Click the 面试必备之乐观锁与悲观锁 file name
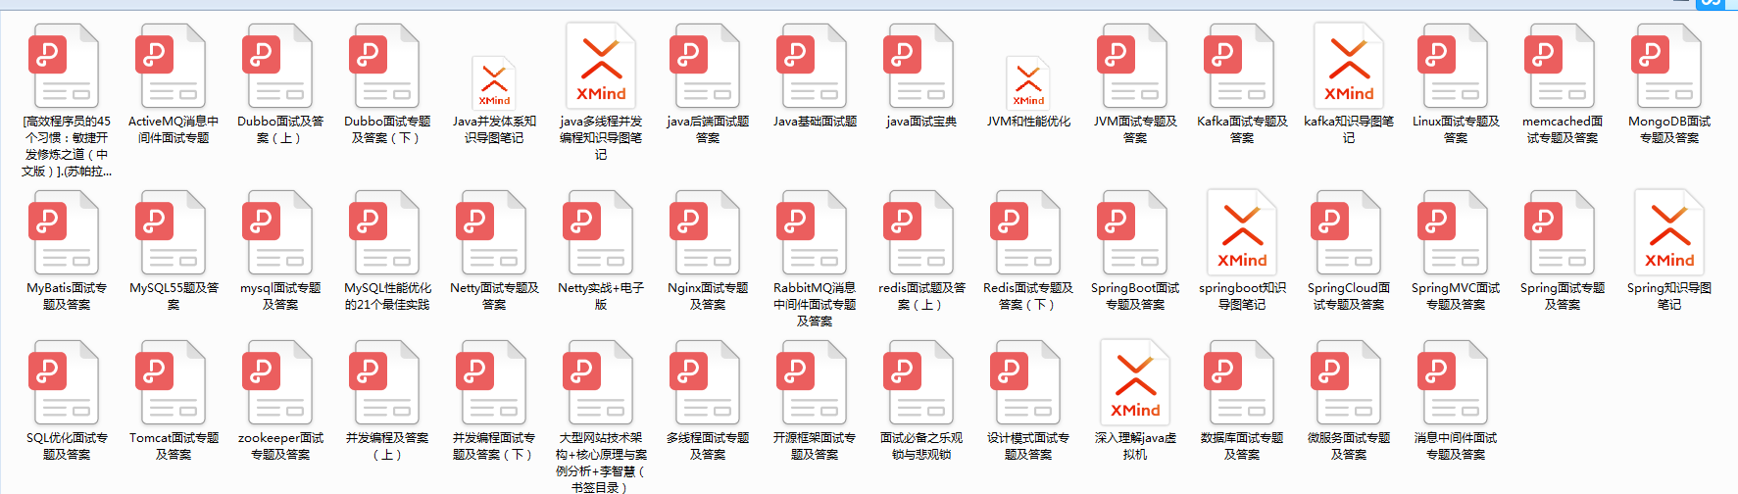This screenshot has height=494, width=1738. coord(921,446)
